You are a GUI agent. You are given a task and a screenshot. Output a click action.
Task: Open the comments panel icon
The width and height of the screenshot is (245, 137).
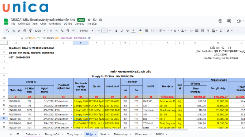click(x=229, y=21)
